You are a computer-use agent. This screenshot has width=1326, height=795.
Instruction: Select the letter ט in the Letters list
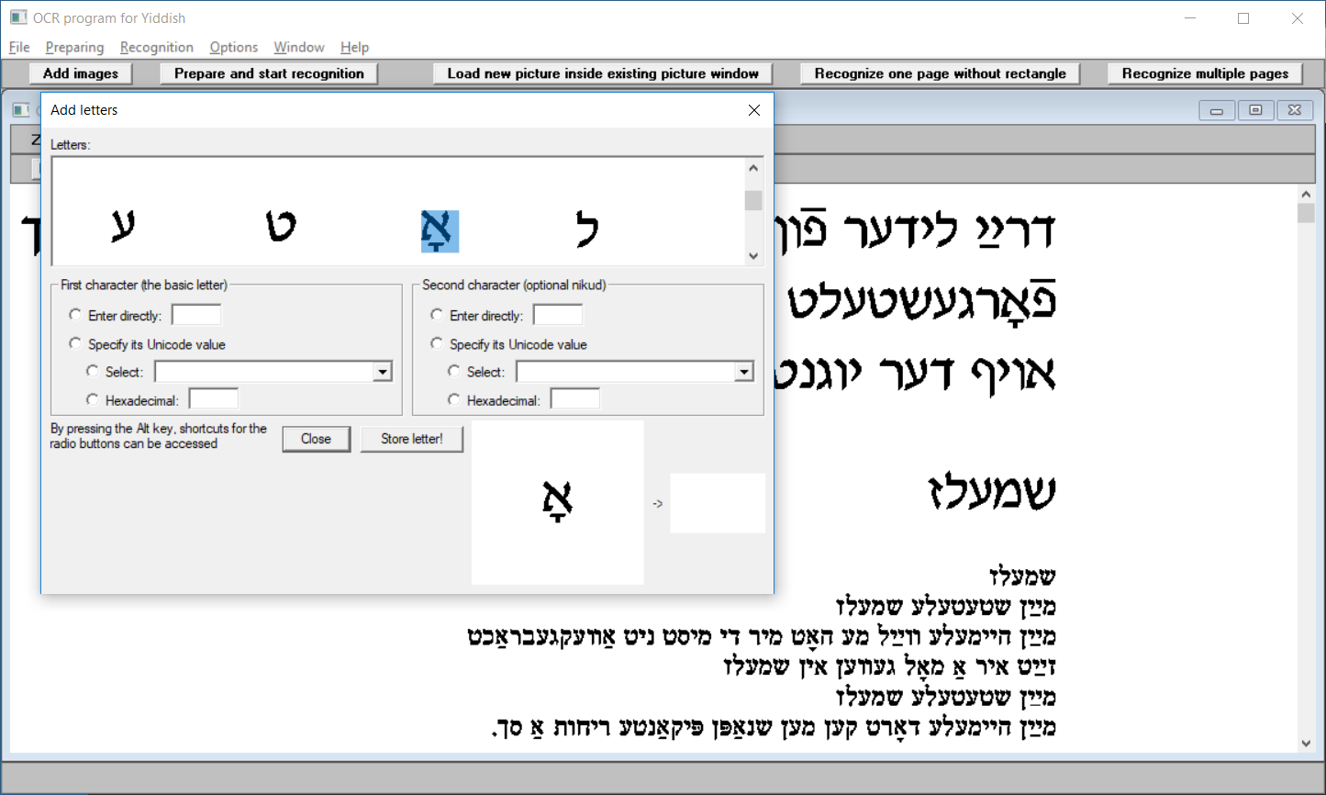click(x=281, y=227)
